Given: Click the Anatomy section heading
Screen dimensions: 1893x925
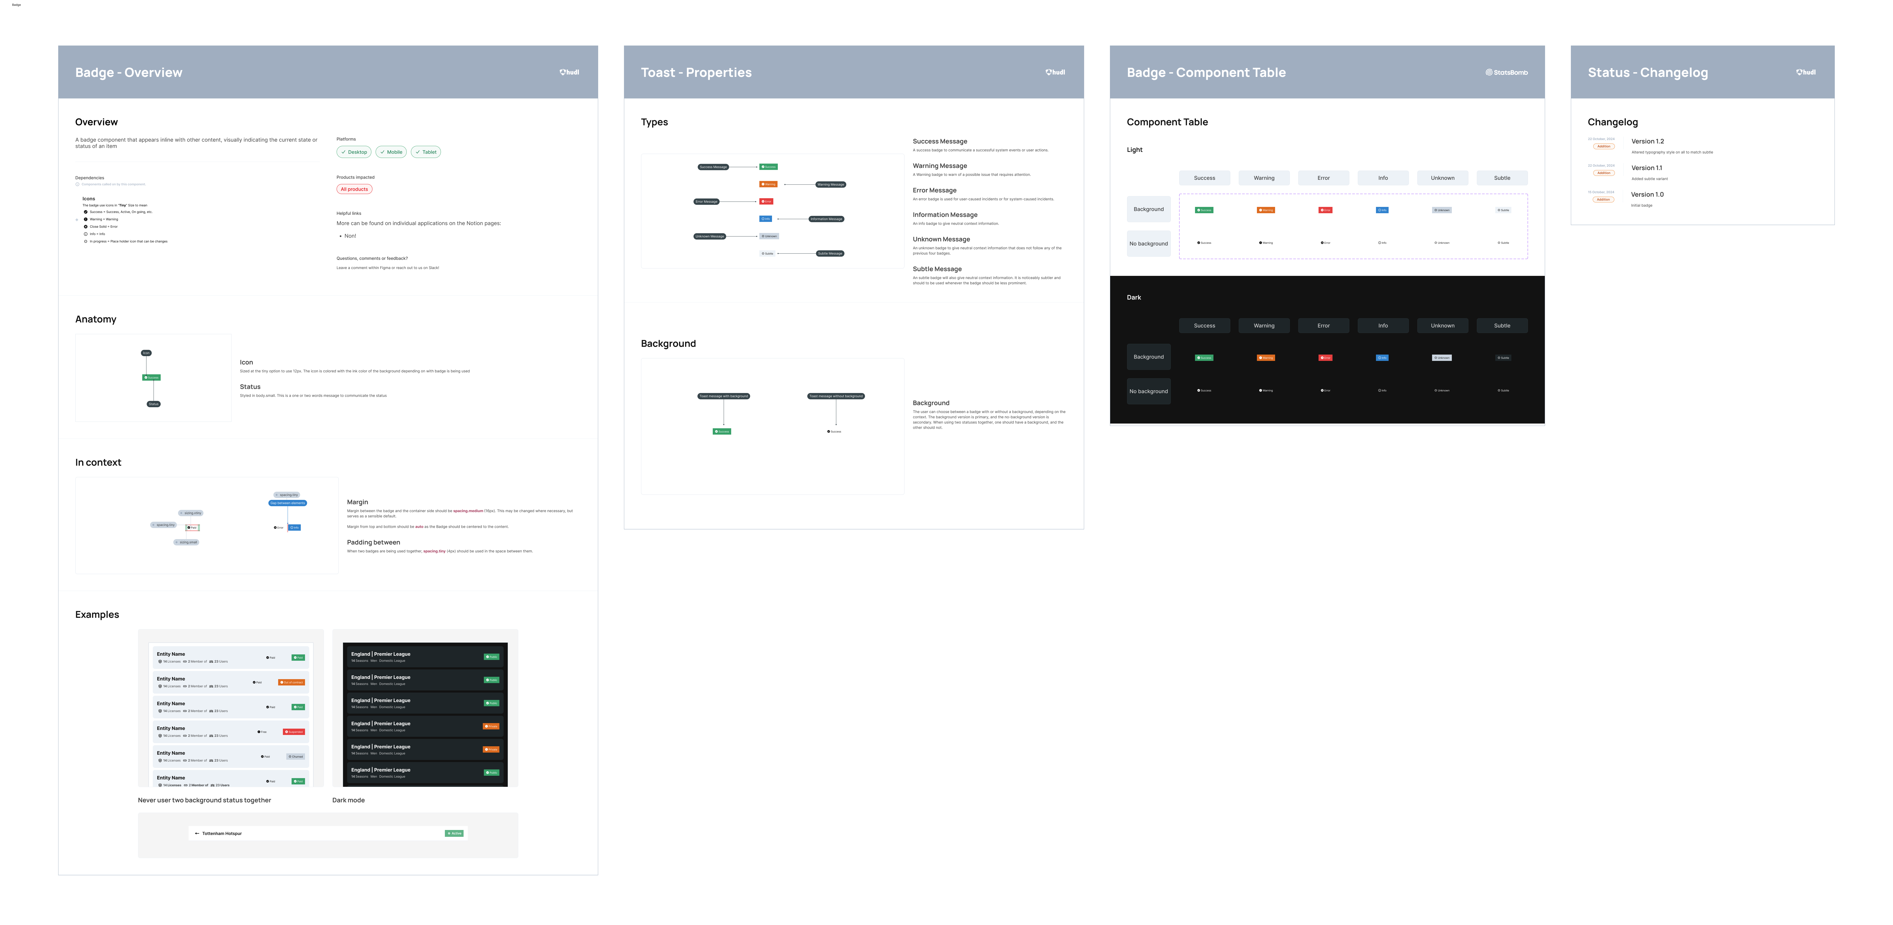Looking at the screenshot, I should click(96, 319).
